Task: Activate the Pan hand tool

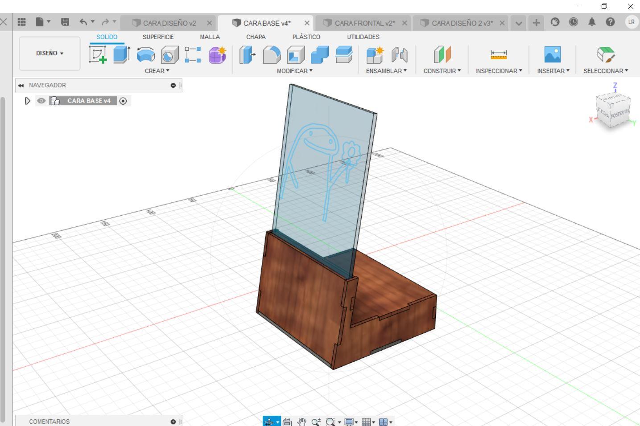Action: [302, 422]
